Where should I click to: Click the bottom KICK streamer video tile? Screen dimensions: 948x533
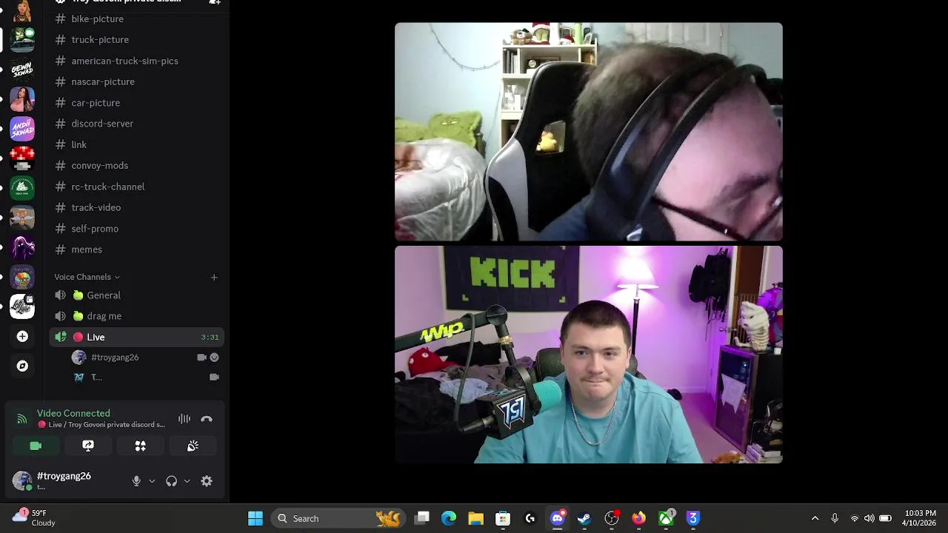589,355
